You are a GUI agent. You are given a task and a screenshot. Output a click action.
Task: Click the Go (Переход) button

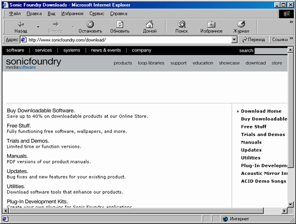(253, 40)
